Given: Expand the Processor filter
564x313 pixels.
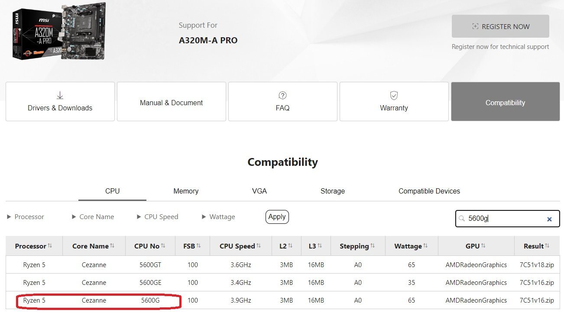Looking at the screenshot, I should tap(25, 217).
